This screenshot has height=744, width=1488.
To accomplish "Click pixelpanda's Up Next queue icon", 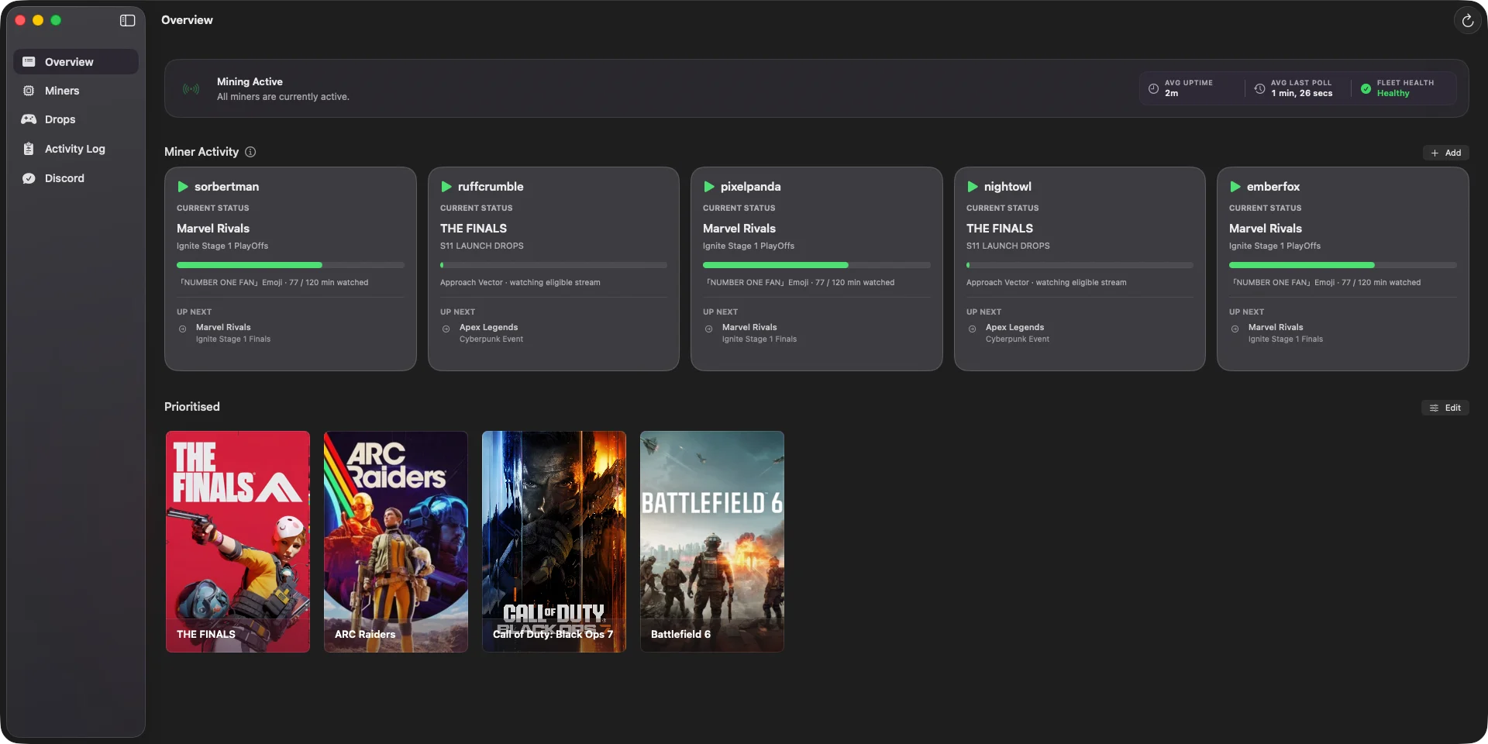I will click(x=709, y=329).
